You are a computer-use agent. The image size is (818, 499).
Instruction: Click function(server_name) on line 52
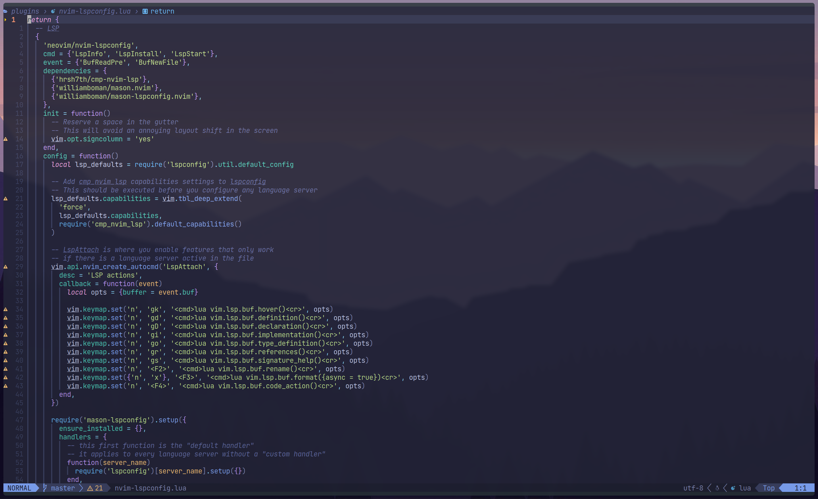pos(108,462)
